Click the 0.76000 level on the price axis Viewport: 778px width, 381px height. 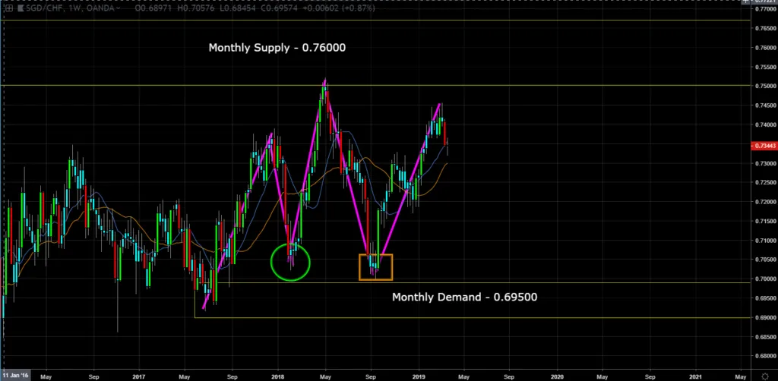pyautogui.click(x=766, y=48)
